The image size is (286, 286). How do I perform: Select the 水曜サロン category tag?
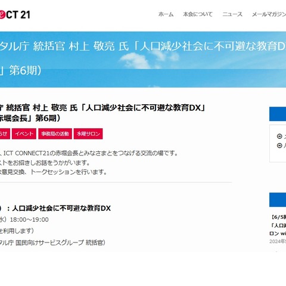point(88,133)
